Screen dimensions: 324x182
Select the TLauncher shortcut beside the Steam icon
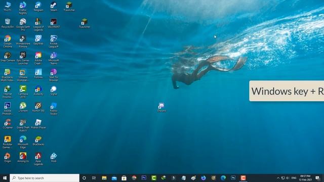click(x=69, y=7)
